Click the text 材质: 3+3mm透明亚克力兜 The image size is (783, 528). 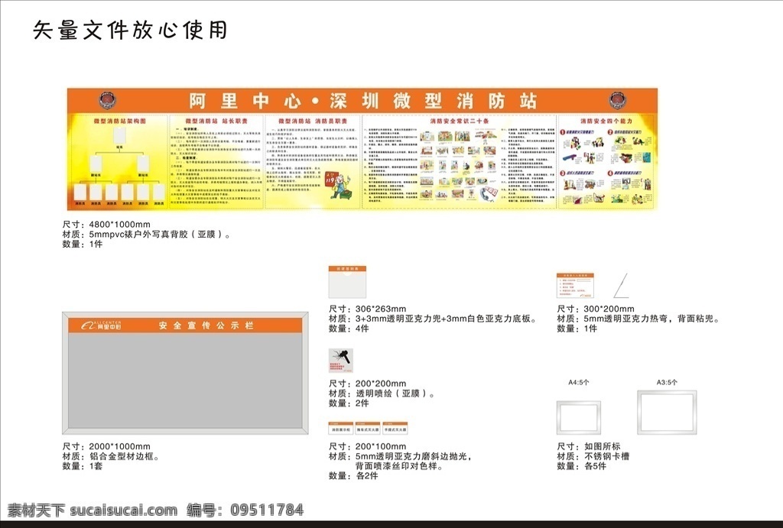pos(433,319)
